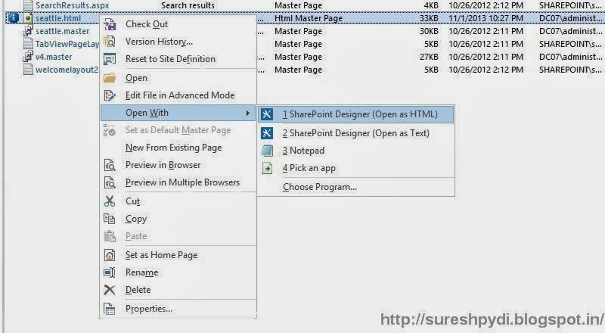The height and width of the screenshot is (333, 605).
Task: Select the seattle.html file name
Action: pos(58,18)
